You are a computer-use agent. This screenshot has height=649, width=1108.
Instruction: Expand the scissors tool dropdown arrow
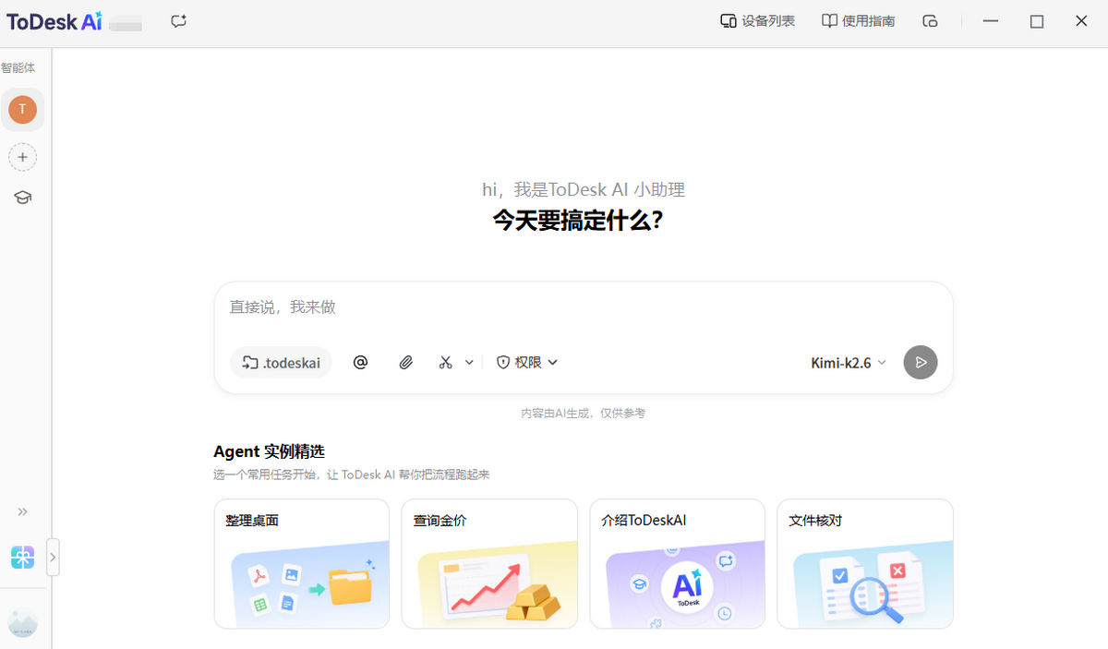click(469, 363)
